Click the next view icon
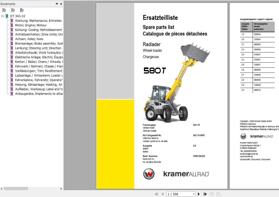The width and height of the screenshot is (279, 197). [x=218, y=194]
